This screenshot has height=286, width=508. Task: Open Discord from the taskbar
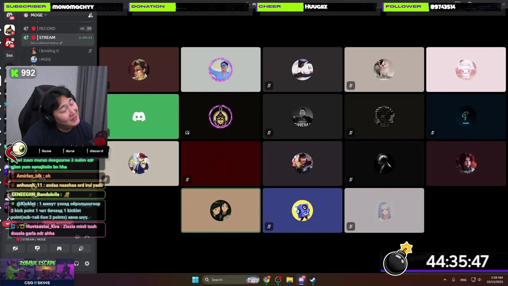[301, 280]
